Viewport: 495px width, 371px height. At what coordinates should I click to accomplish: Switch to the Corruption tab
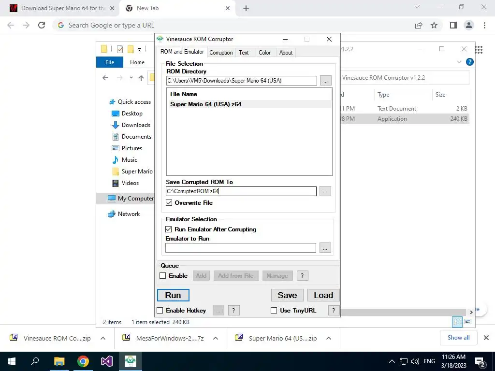tap(220, 52)
